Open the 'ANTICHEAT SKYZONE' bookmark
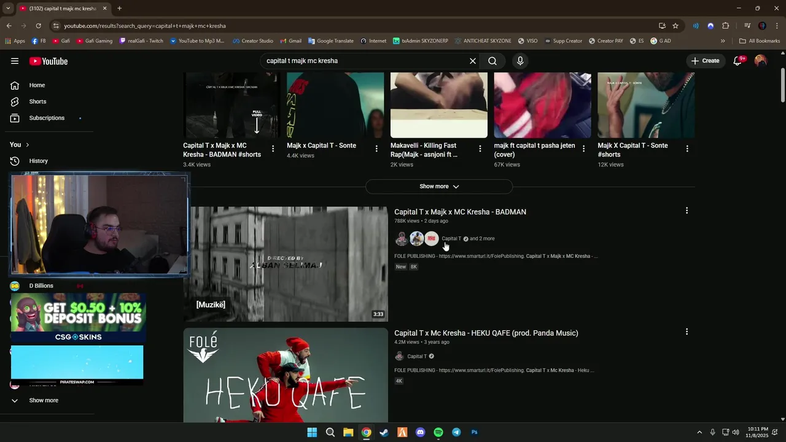 [483, 41]
